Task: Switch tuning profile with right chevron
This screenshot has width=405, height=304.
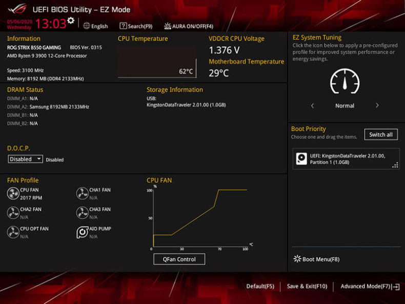Action: pyautogui.click(x=377, y=106)
